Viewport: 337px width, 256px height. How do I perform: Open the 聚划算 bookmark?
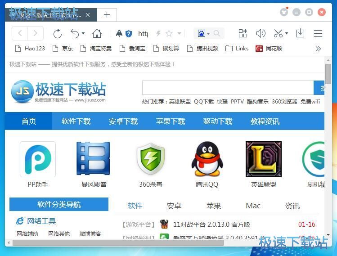tap(166, 48)
